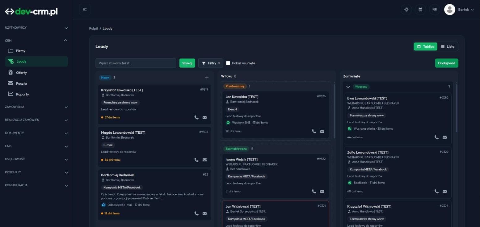The width and height of the screenshot is (480, 227).
Task: Switch to Tablica board view
Action: coord(426,47)
